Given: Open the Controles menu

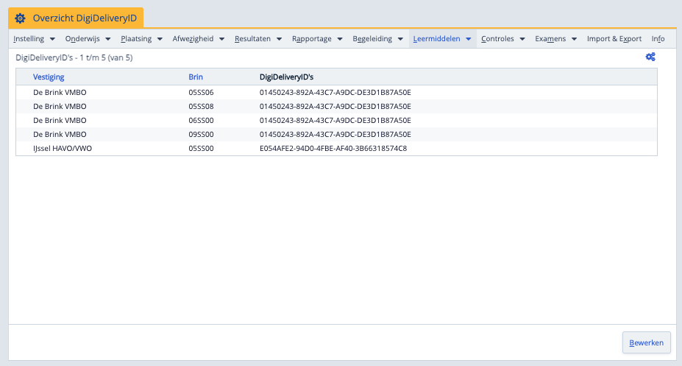Looking at the screenshot, I should point(497,39).
